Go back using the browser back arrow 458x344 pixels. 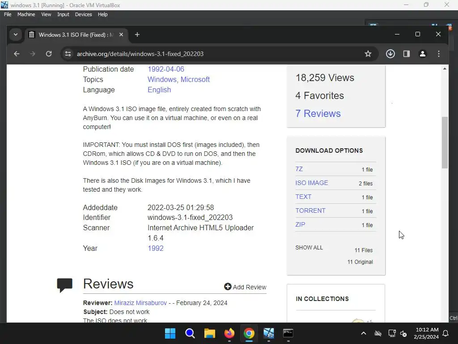pos(17,54)
